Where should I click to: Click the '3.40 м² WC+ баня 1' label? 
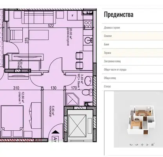[x=80, y=82]
